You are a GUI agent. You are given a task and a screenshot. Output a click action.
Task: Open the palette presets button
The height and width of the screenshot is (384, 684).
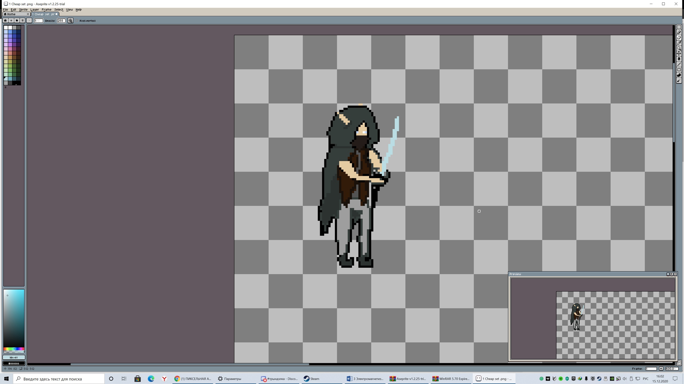(17, 21)
